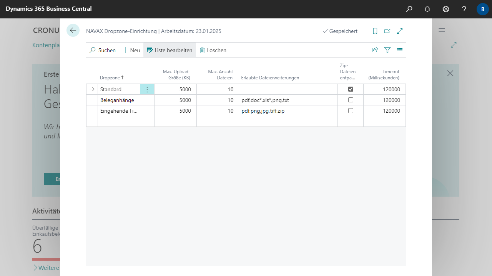
Task: Select the Erlaubte Dateierweiterungen cell for Standard
Action: pos(288,89)
